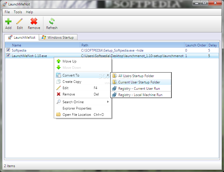Click the green plus Add icon
This screenshot has height=172, width=224.
pyautogui.click(x=8, y=21)
